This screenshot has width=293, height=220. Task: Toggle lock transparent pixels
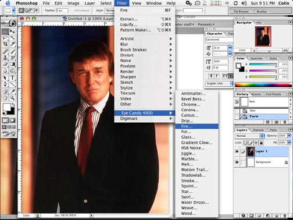[x=245, y=143]
